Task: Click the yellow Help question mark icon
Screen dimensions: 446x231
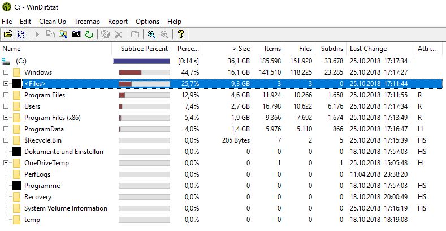Action: click(180, 35)
